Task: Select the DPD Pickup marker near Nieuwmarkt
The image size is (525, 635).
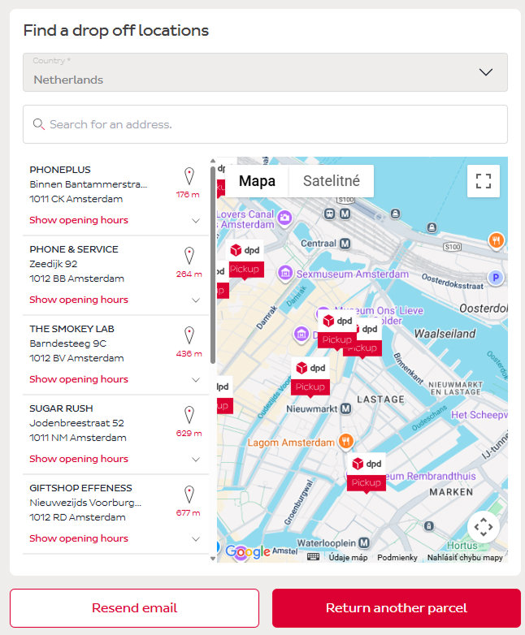Action: click(x=310, y=377)
